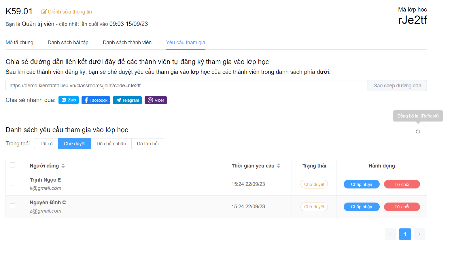Open the Mô tả chung tab
The width and height of the screenshot is (450, 260).
pos(20,43)
